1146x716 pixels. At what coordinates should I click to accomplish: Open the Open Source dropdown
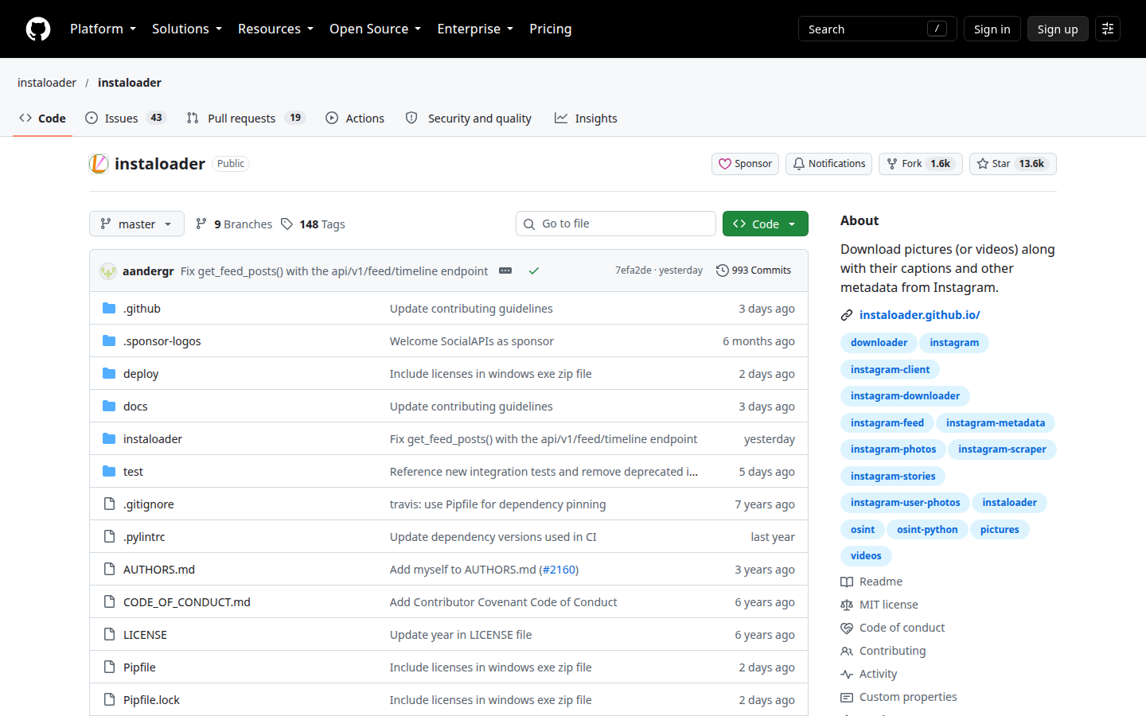coord(375,29)
